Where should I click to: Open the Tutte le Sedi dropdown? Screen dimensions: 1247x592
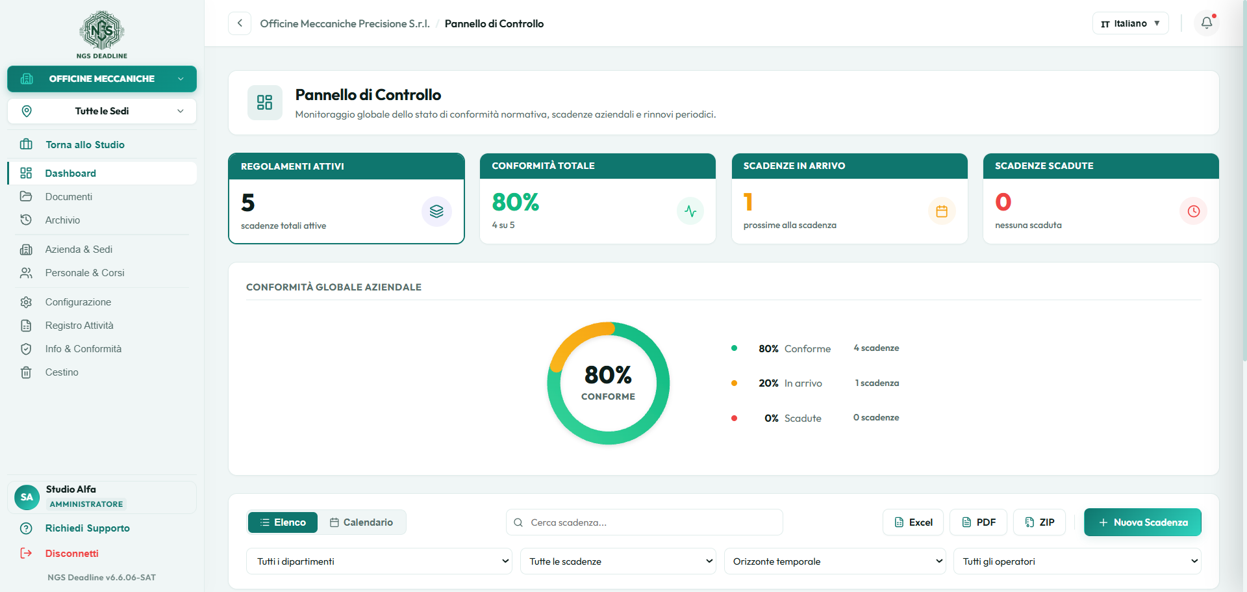pos(102,111)
